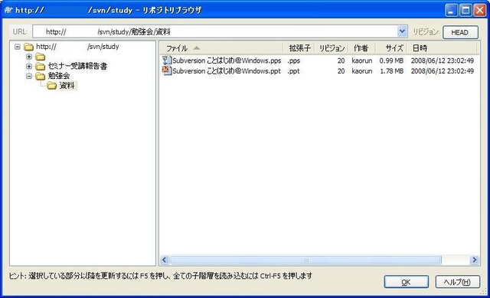Click the HEAD revision button

coord(460,32)
